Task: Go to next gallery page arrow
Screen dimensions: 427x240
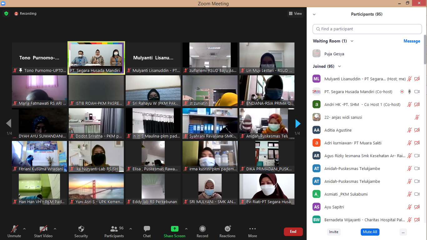Action: coord(298,124)
